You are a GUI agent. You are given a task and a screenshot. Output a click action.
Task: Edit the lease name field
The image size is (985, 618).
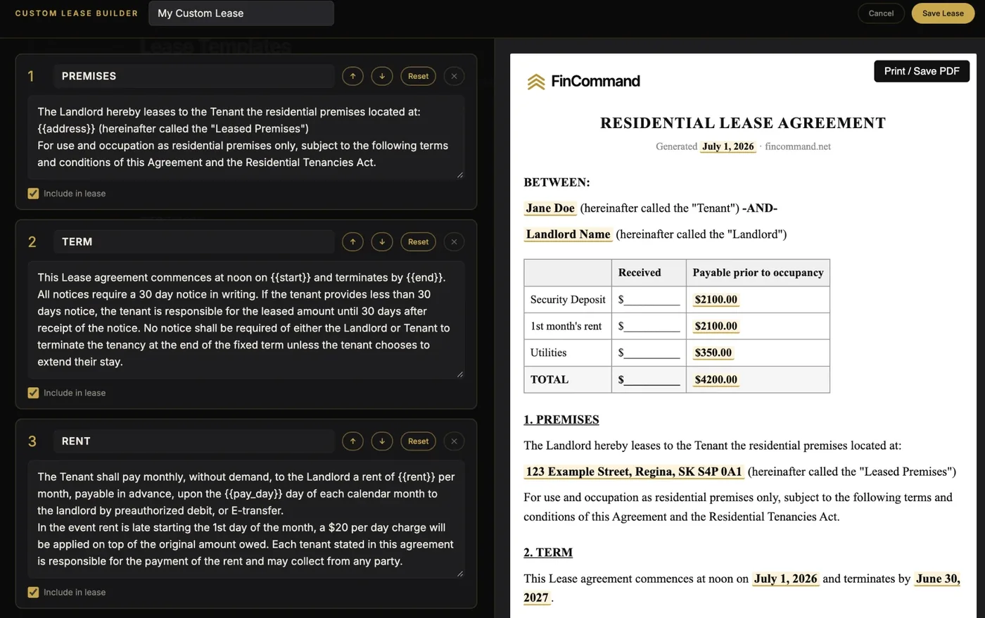pos(241,13)
